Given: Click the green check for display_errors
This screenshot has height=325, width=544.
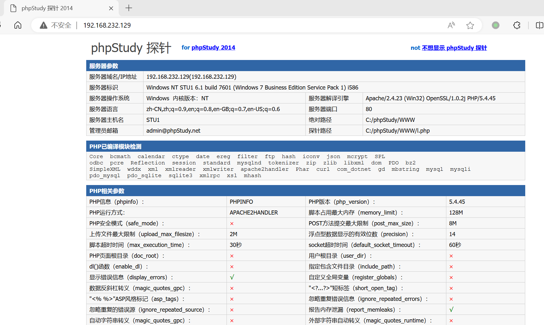Looking at the screenshot, I should click(x=232, y=277).
